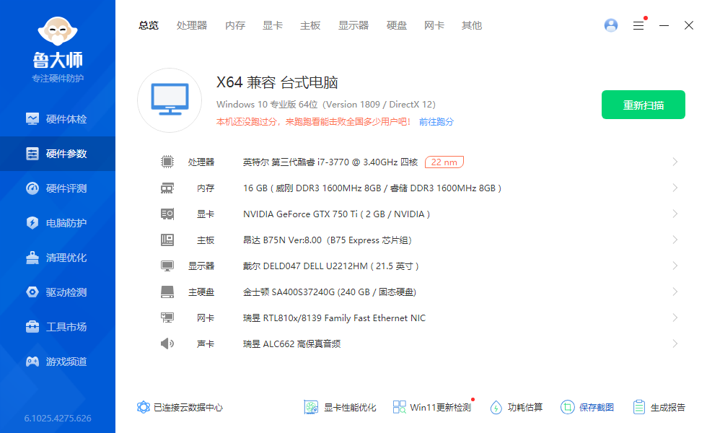Click 生成报告 to generate report
707x433 pixels.
click(x=659, y=407)
